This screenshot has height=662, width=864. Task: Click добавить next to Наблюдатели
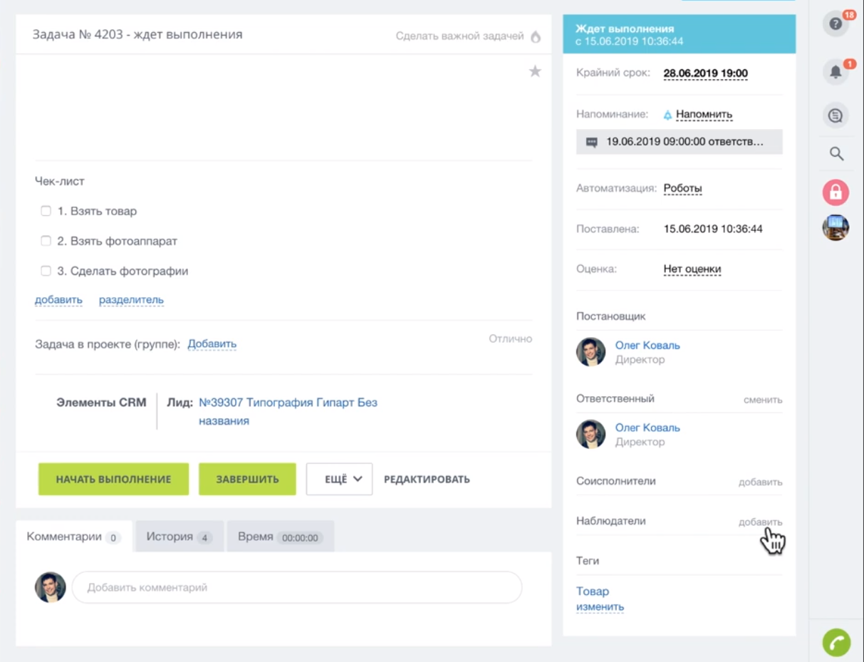tap(761, 522)
